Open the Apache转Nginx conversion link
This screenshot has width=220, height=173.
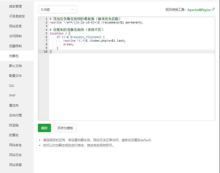(199, 10)
